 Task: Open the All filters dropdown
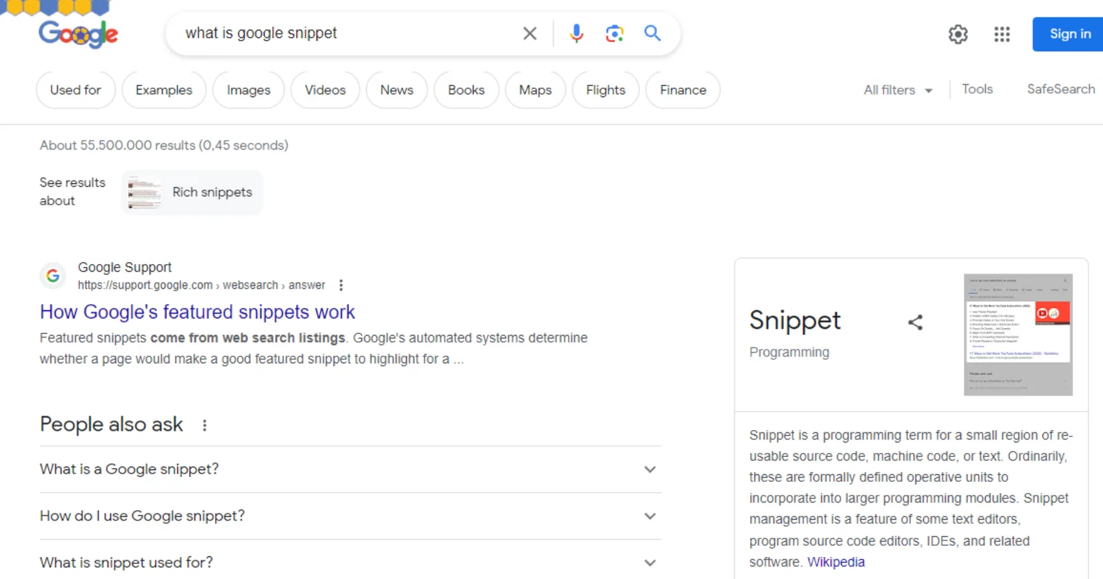coord(898,90)
